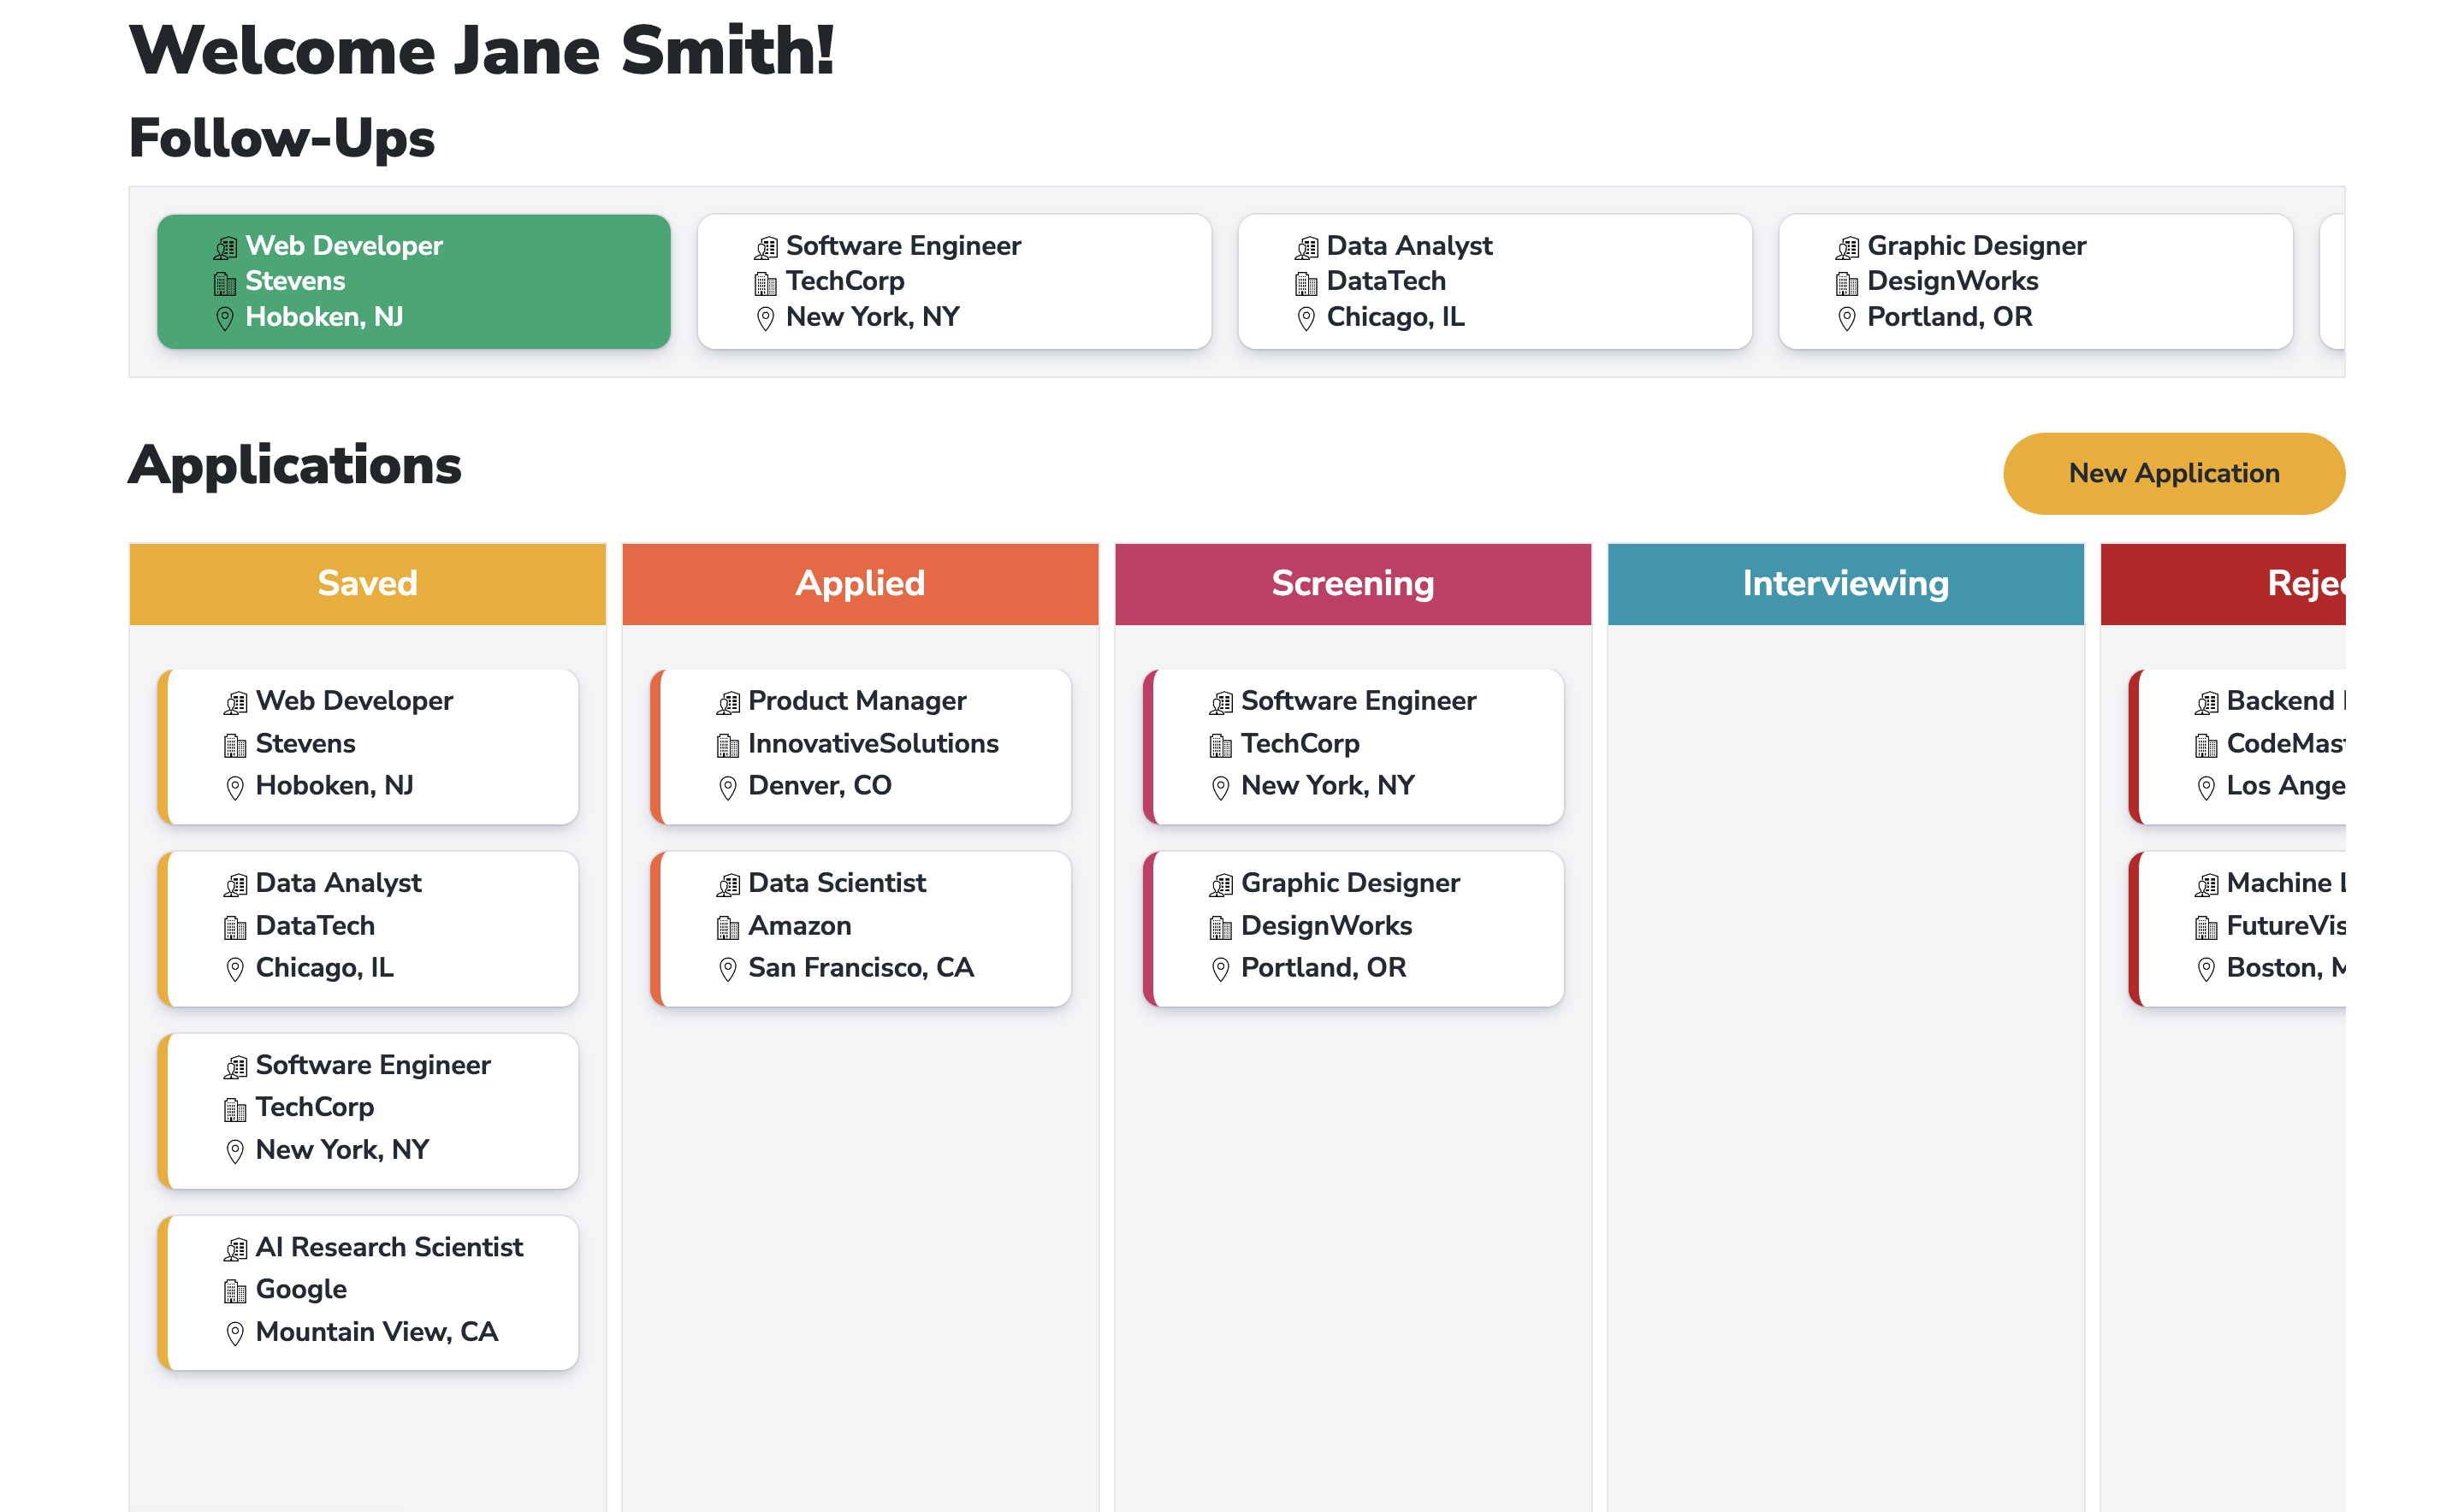Click job title icon on Web Developer follow-up
The height and width of the screenshot is (1512, 2464).
tap(225, 247)
